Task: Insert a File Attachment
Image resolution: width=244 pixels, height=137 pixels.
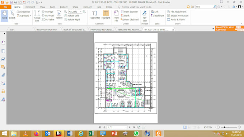Action: click(x=177, y=12)
